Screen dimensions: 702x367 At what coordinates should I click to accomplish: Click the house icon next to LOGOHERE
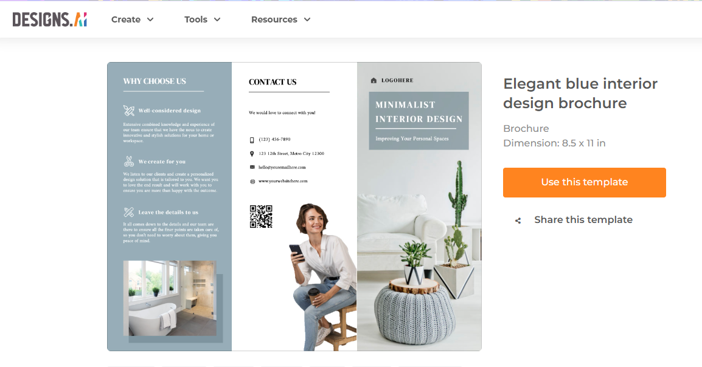374,80
